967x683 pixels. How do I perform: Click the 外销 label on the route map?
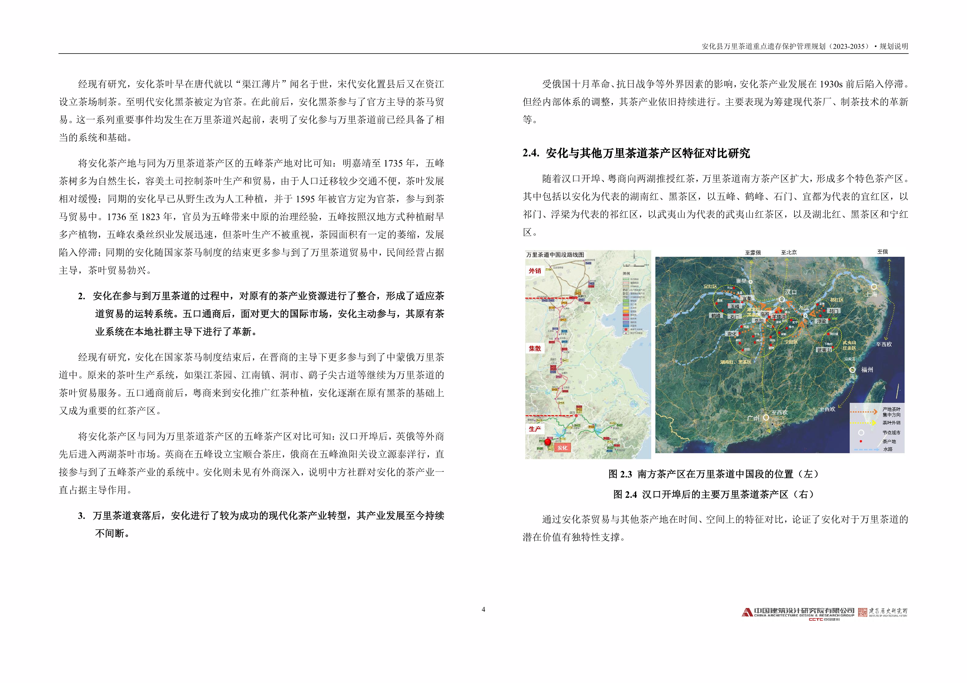tap(535, 271)
